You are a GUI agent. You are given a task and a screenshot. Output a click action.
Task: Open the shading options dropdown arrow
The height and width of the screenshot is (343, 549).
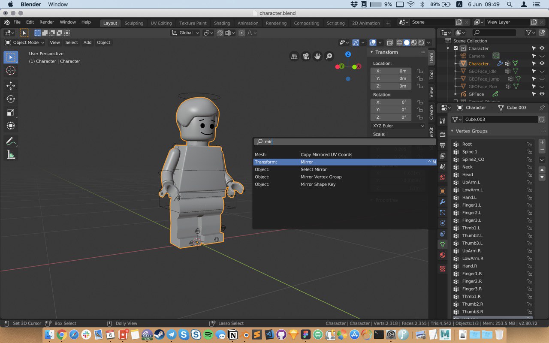[x=428, y=42]
